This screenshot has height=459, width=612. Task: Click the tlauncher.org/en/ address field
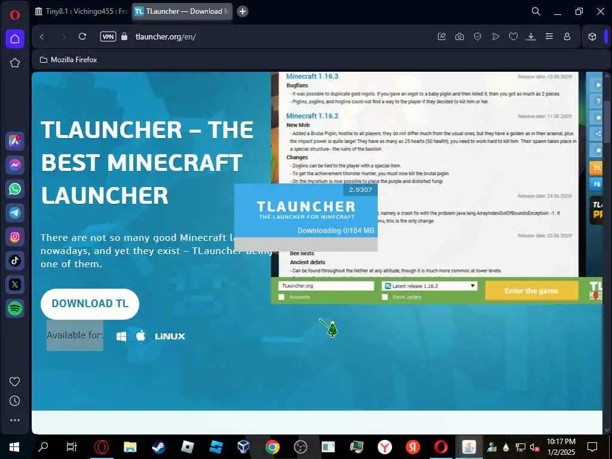(166, 36)
